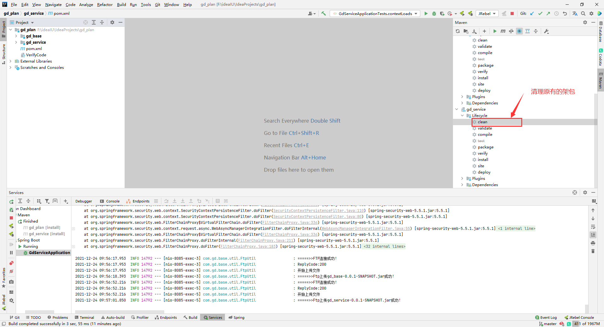Switch to the Endpoints tab in Services
The image size is (604, 327).
click(138, 201)
